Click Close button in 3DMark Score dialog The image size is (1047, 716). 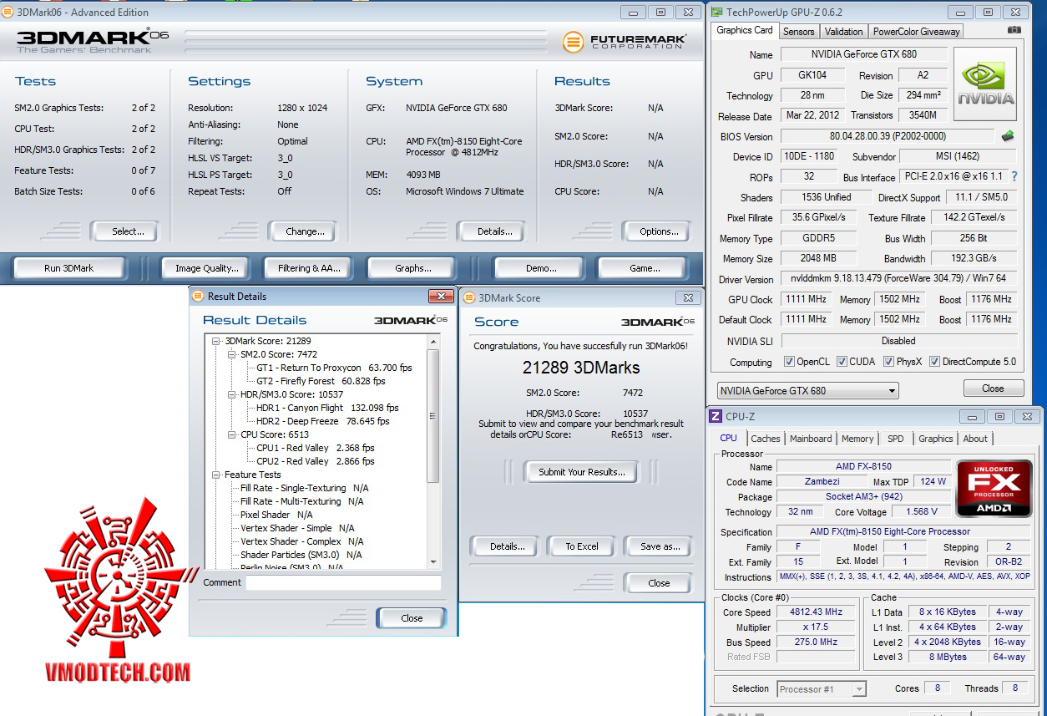(x=658, y=583)
